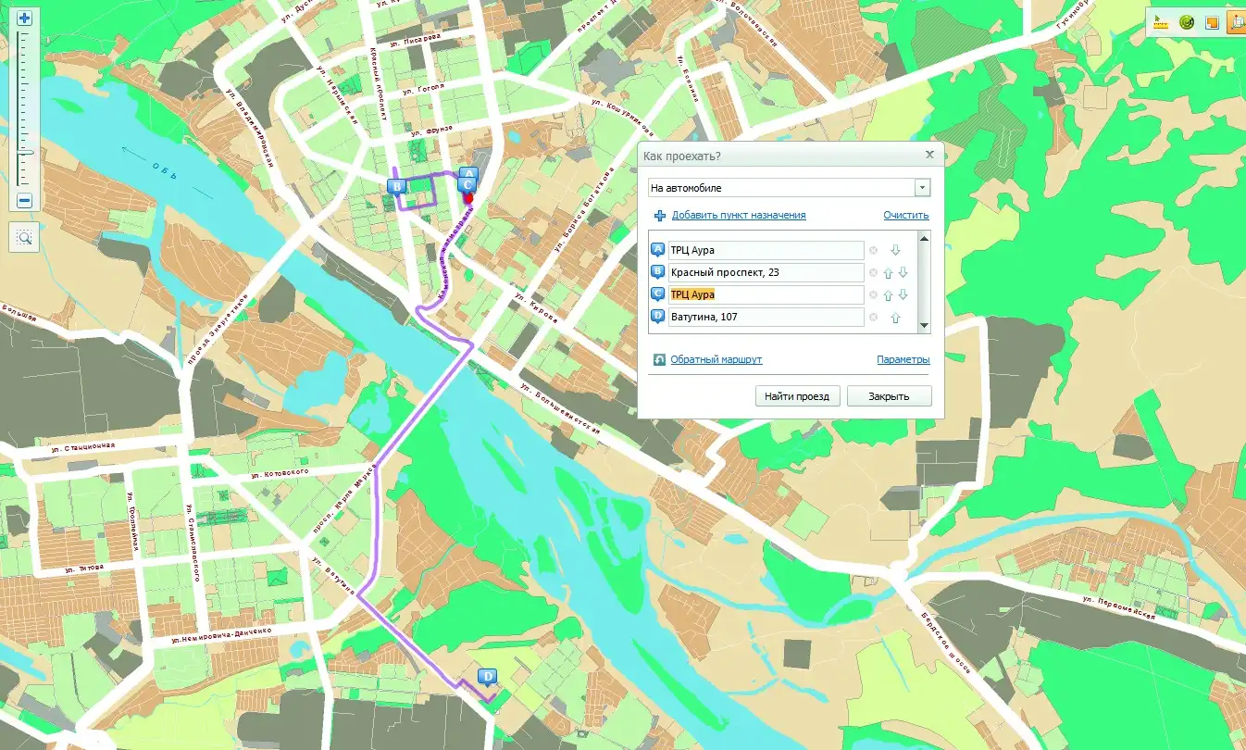Click the Очистить link

click(x=905, y=215)
